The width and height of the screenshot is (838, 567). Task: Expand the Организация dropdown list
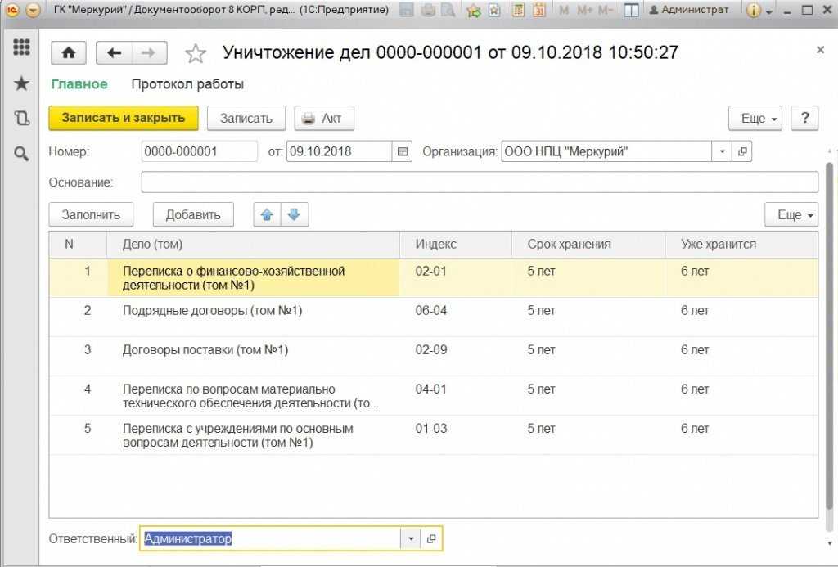[722, 152]
